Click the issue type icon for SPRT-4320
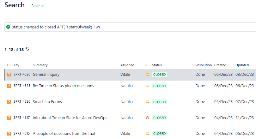This screenshot has height=139, width=256. click(x=9, y=102)
